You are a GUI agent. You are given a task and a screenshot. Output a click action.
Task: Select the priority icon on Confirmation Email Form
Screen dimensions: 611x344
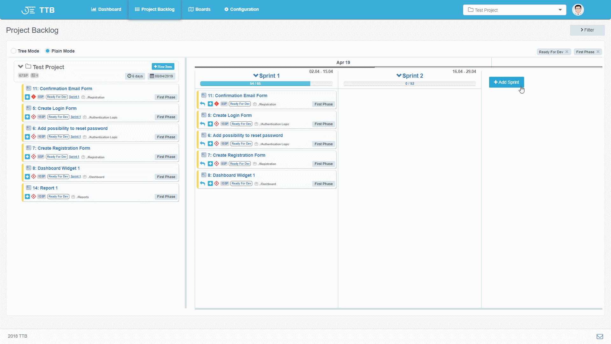point(34,97)
